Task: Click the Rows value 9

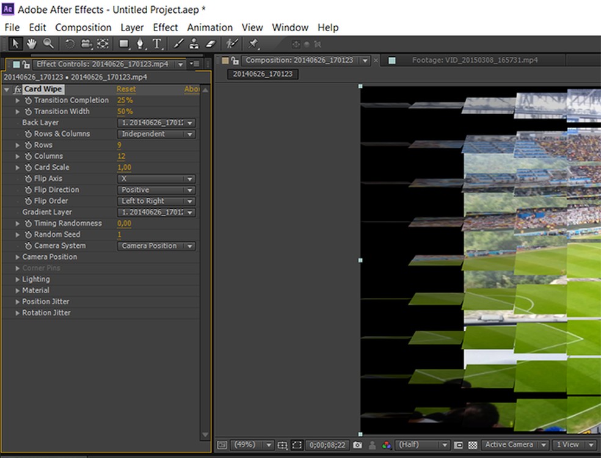Action: pos(119,145)
